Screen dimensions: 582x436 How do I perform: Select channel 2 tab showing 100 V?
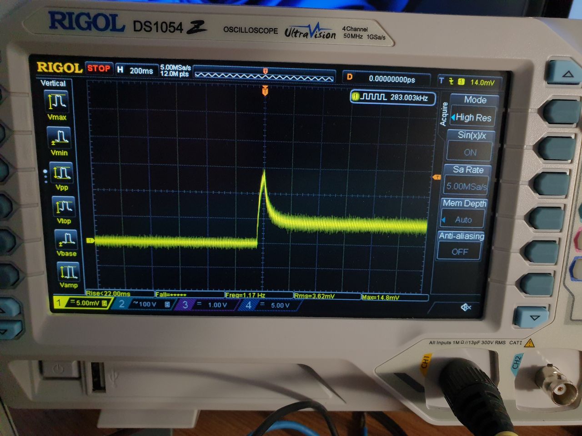145,304
